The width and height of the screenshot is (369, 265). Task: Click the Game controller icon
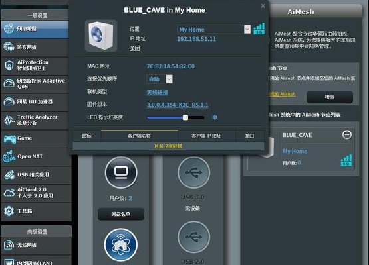click(10, 139)
